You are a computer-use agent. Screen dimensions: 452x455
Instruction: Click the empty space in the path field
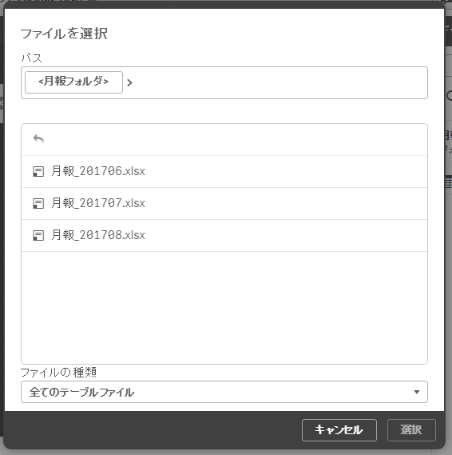pos(278,82)
